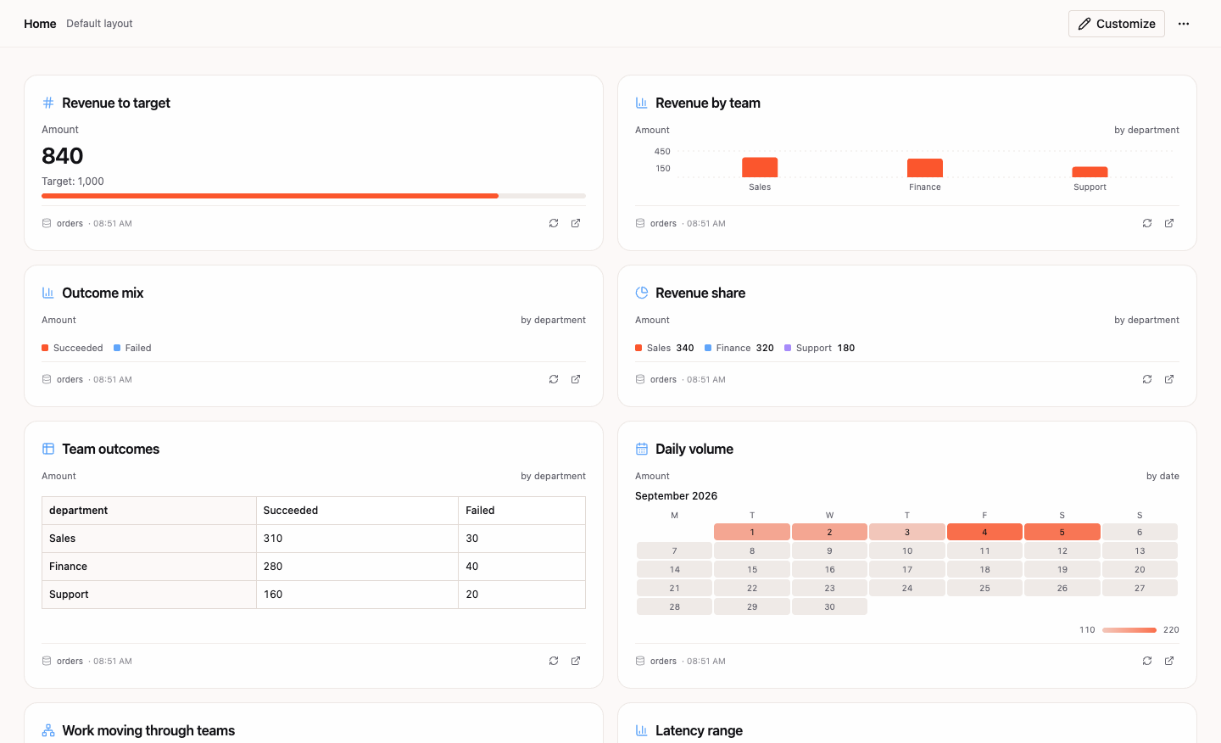Refresh the Revenue share card
This screenshot has height=743, width=1221.
click(1147, 379)
